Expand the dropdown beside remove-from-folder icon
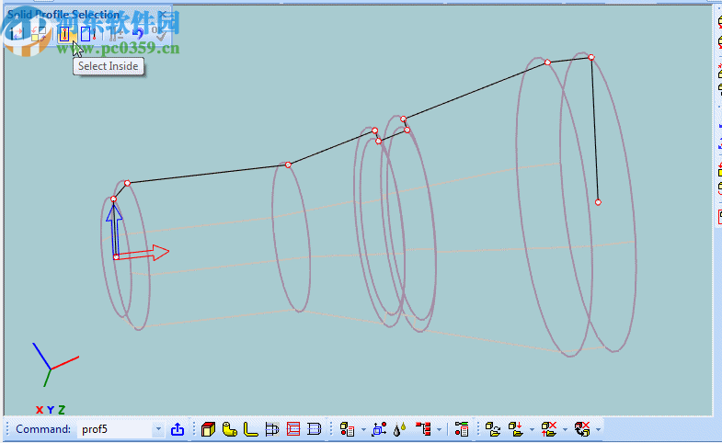The width and height of the screenshot is (722, 443). (565, 429)
